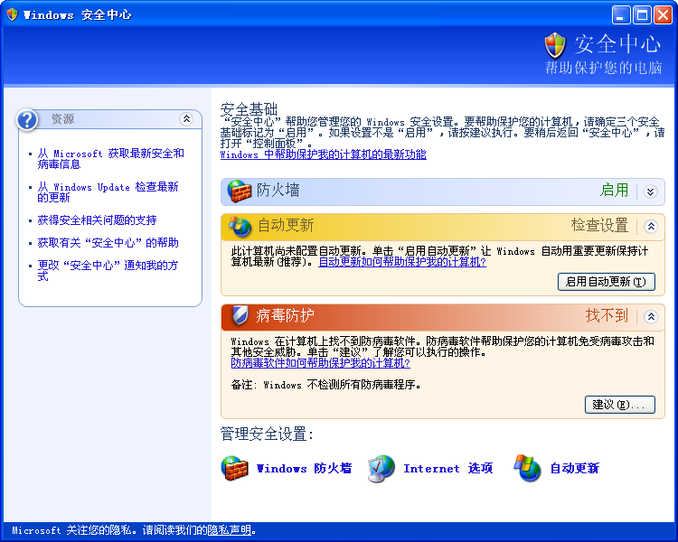Click the firewall brick-wall icon in 防火墙 header
Screen dimensions: 678x542
click(x=240, y=191)
